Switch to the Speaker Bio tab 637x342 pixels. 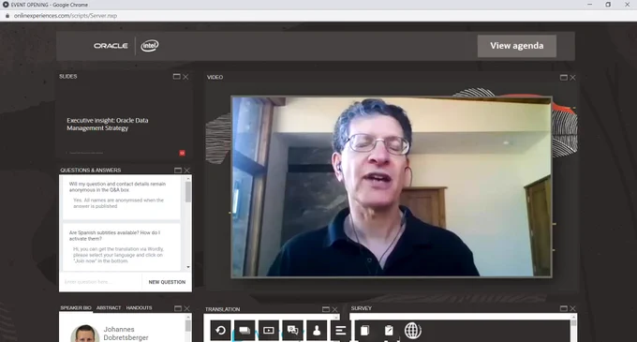(x=76, y=308)
